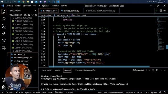Open the Selección menu

27,6
